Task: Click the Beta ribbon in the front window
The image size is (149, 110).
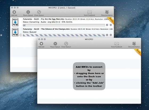Action: 138,52
